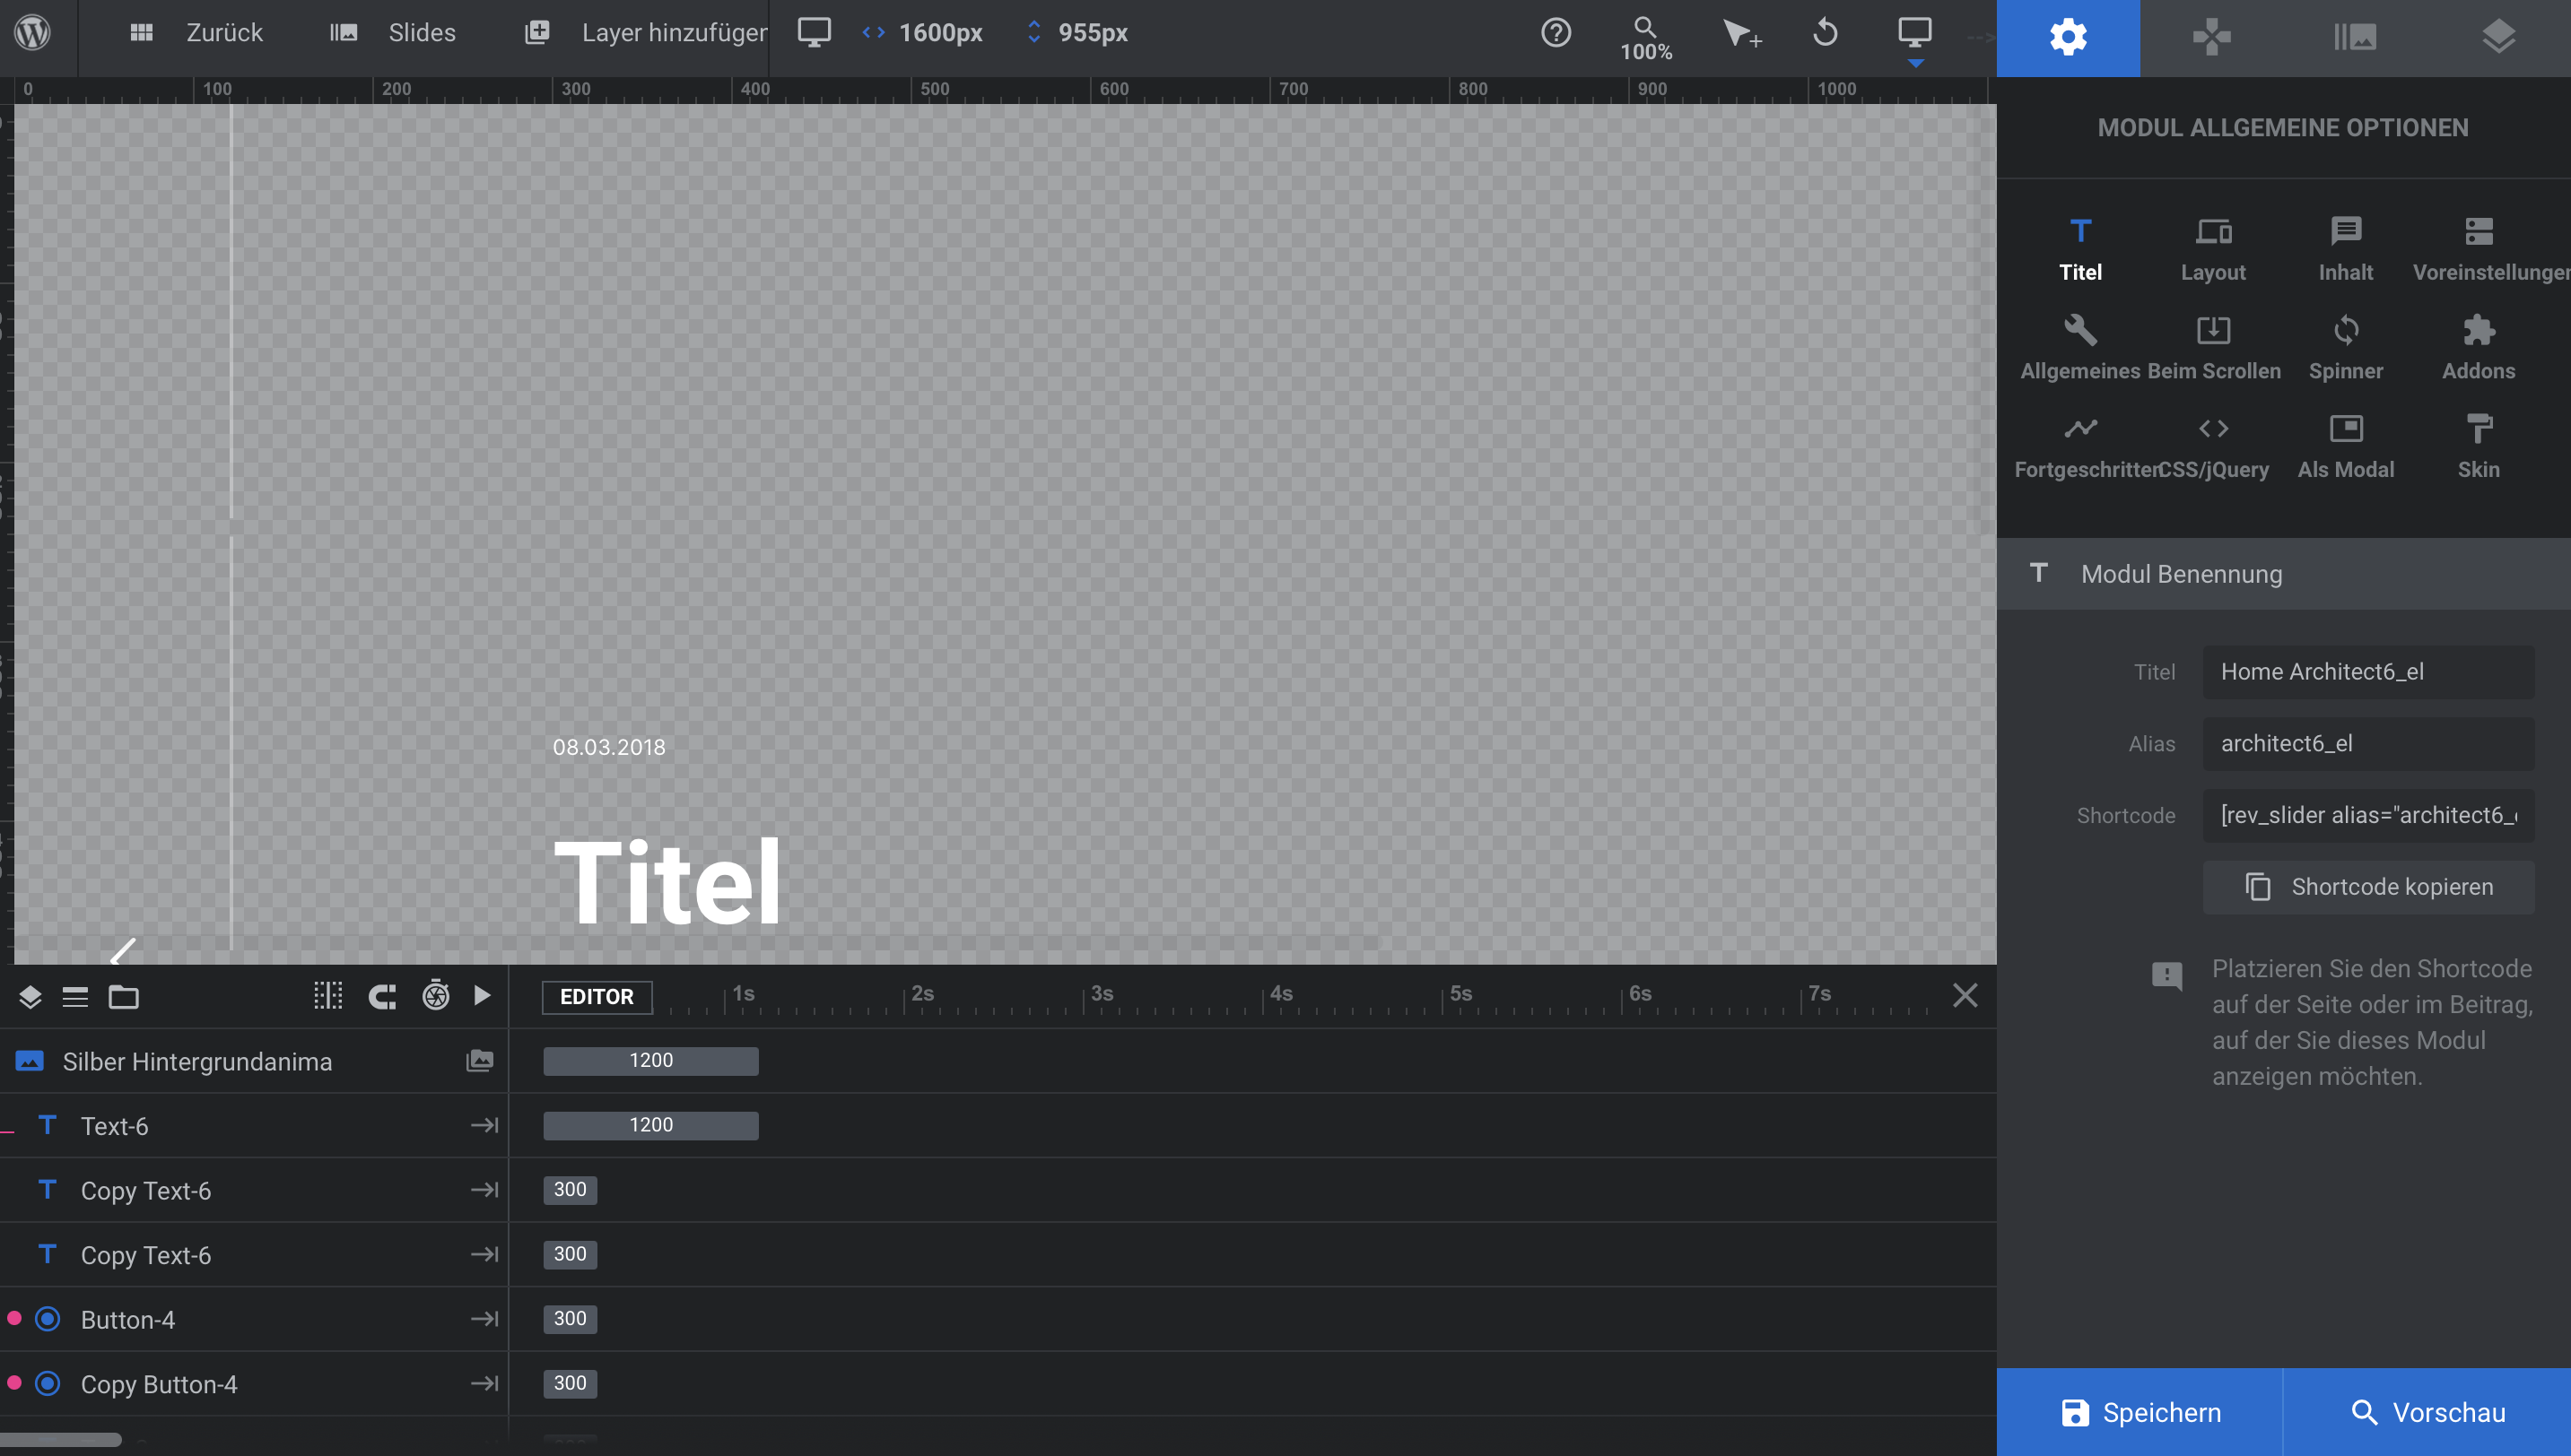Viewport: 2571px width, 1456px height.
Task: Close the timeline panel
Action: pos(1965,995)
